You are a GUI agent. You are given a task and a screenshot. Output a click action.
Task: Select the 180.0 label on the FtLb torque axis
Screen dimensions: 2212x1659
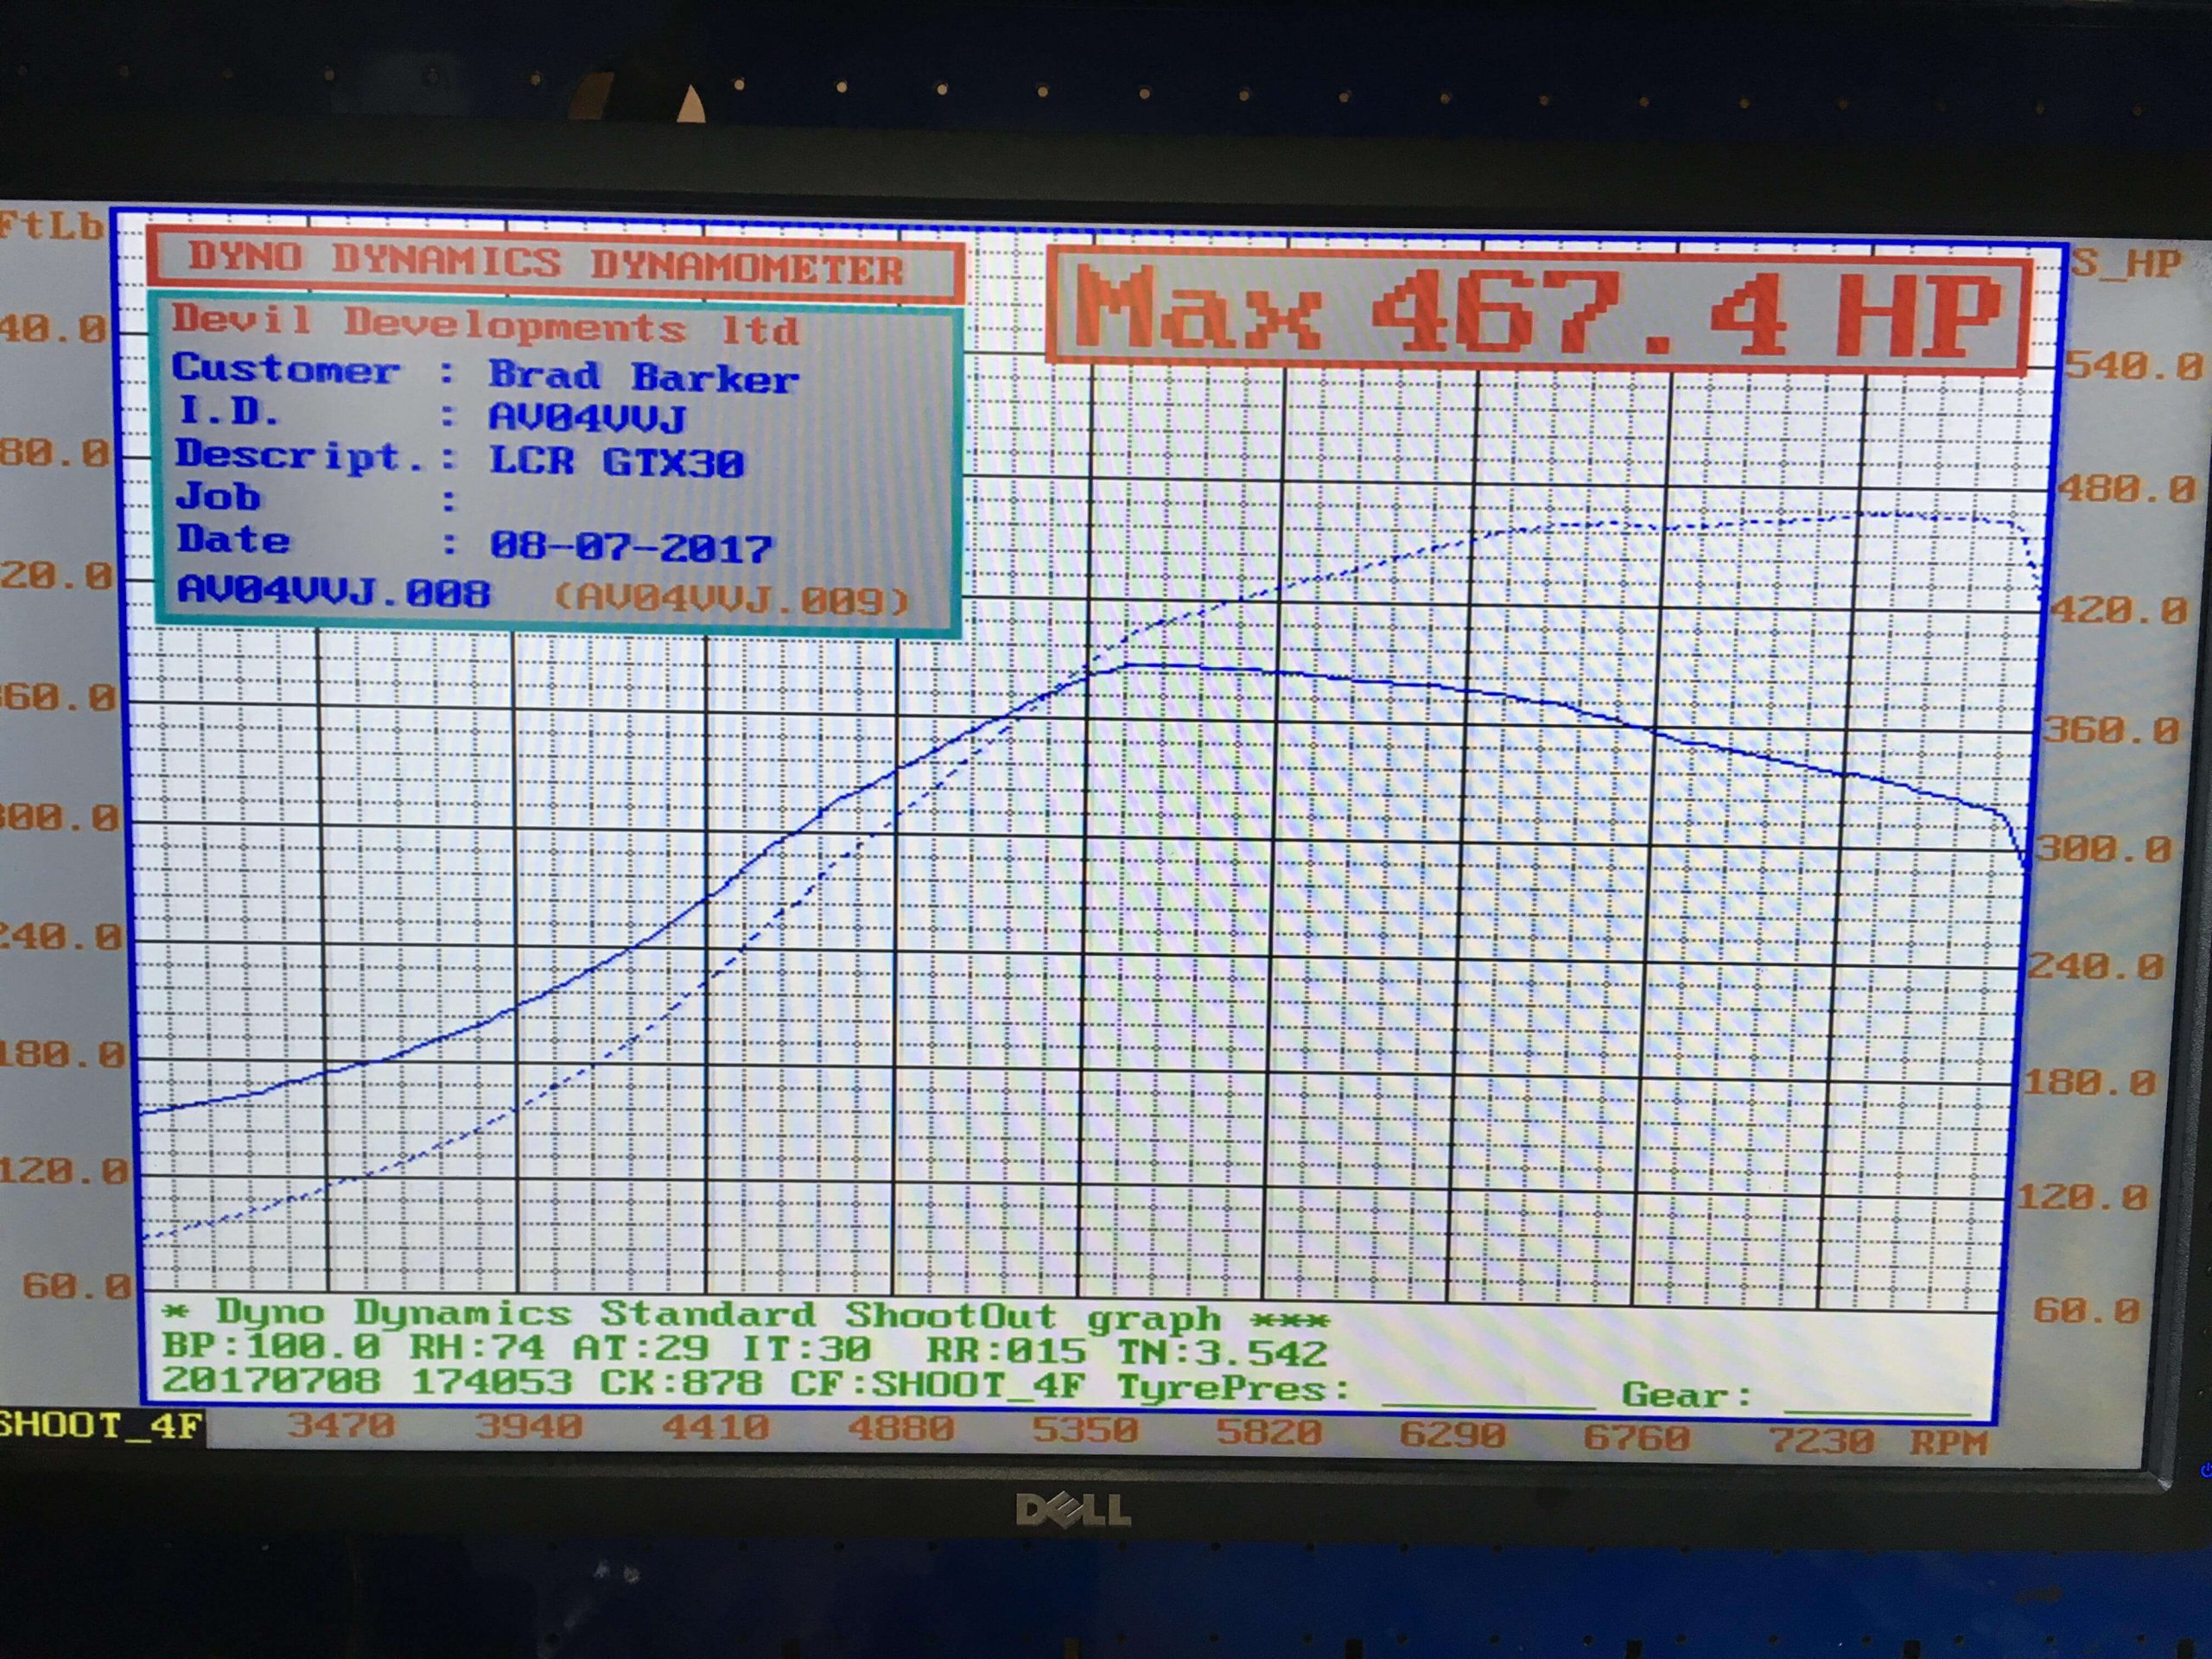64,1054
